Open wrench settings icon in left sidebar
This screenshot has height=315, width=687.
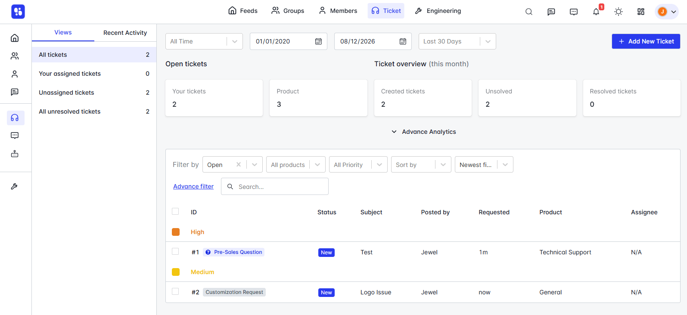14,186
